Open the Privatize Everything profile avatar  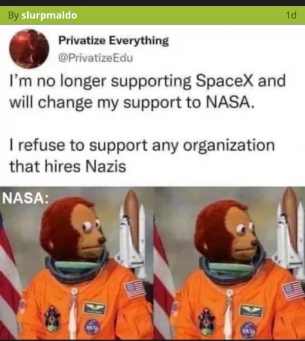(29, 49)
